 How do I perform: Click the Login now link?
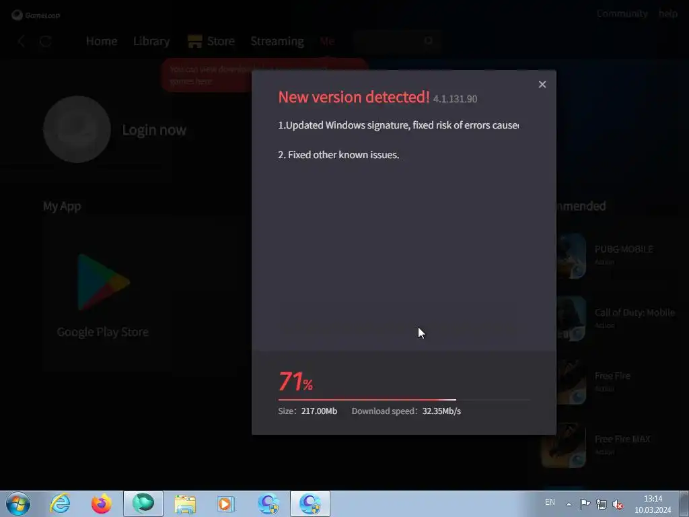[x=154, y=130]
